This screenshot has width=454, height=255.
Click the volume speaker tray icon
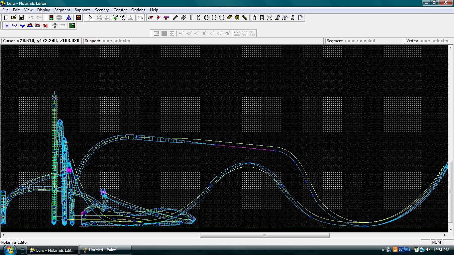point(428,250)
